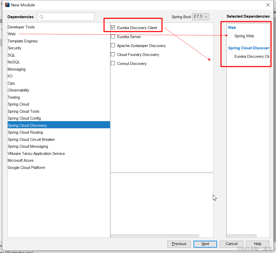Cancel the New Module wizard
Viewport: 276px width, 253px height.
point(232,244)
